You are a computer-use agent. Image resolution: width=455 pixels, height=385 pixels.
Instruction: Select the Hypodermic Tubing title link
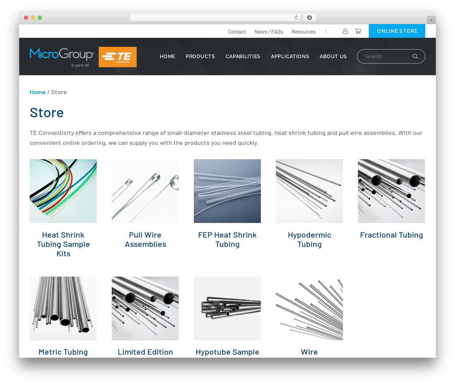pyautogui.click(x=309, y=240)
